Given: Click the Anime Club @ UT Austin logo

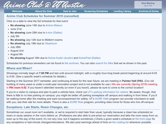Looking at the screenshot, I should tap(44, 5).
